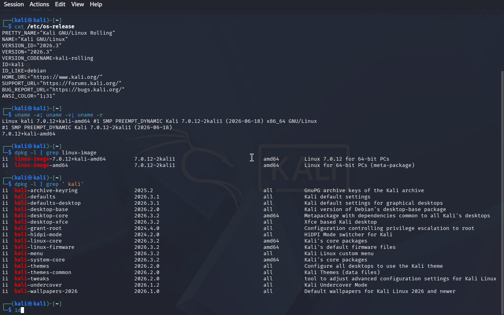Open the Session menu
The width and height of the screenshot is (504, 315).
14,4
